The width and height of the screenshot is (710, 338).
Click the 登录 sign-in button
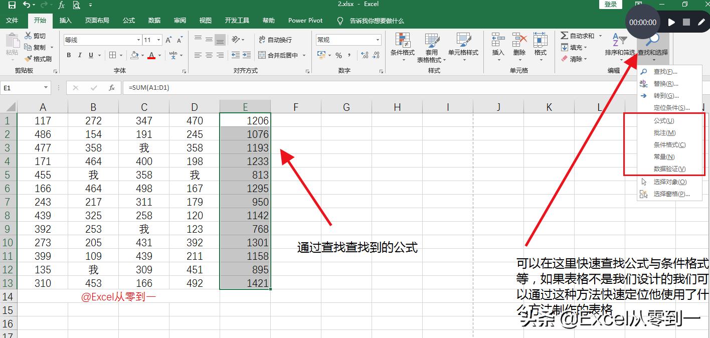pyautogui.click(x=611, y=4)
